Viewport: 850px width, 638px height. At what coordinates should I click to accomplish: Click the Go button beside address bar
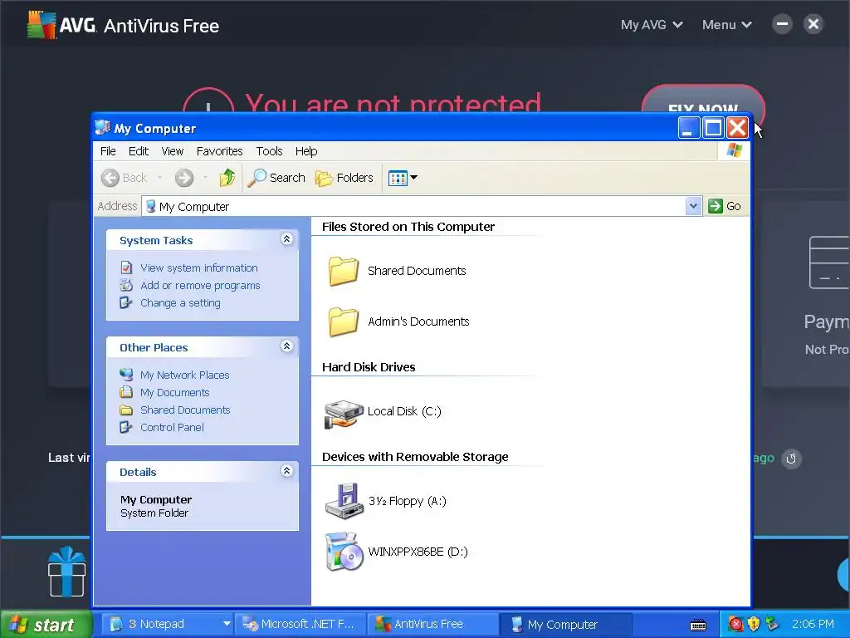pyautogui.click(x=725, y=206)
